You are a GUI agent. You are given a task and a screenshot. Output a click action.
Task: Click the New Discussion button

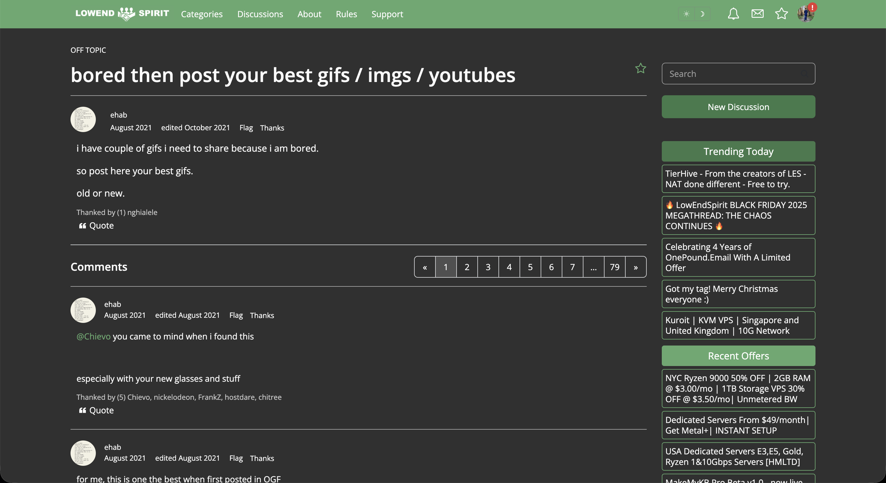pyautogui.click(x=738, y=107)
